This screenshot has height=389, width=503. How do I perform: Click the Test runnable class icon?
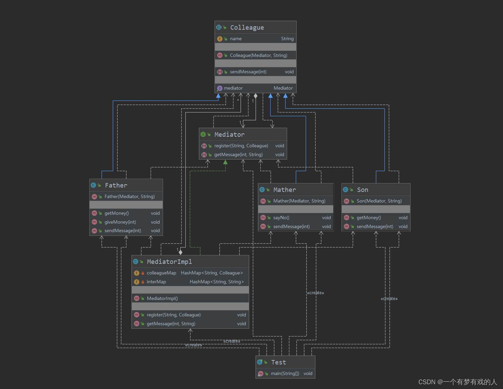point(260,362)
